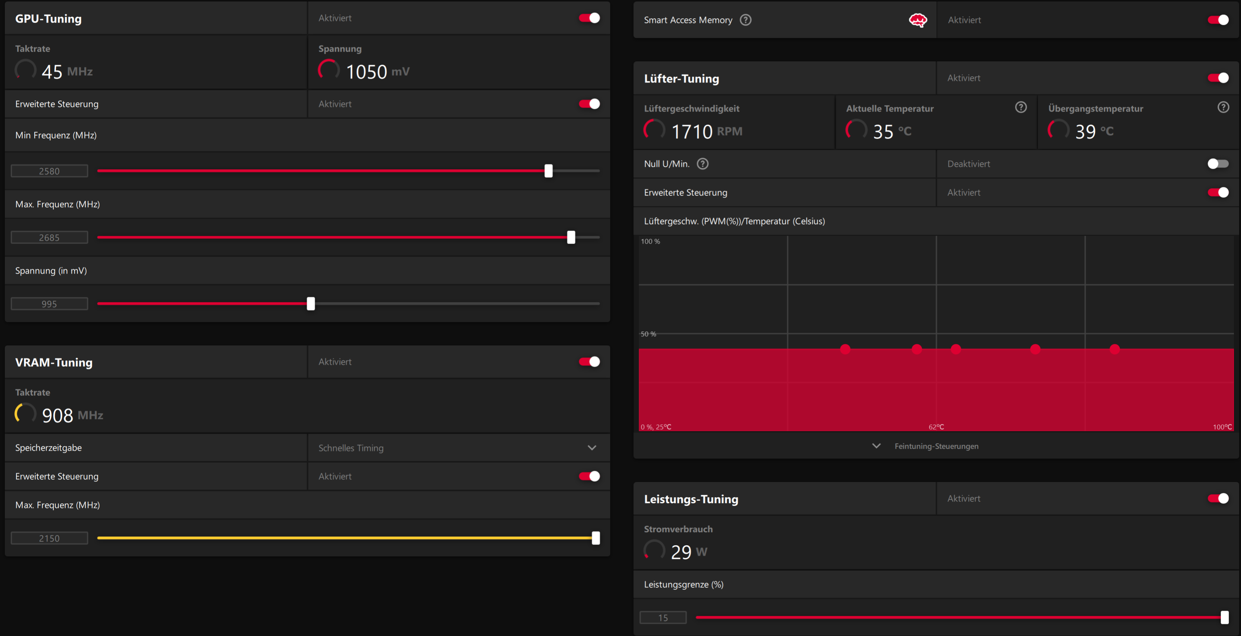Click the Spannung 995 mV value field
The image size is (1241, 636).
(x=49, y=304)
